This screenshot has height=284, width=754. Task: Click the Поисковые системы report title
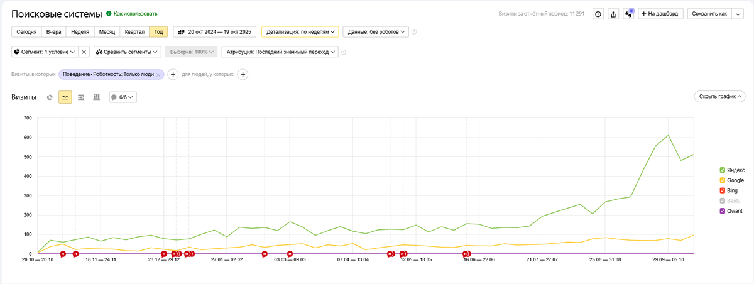point(56,14)
